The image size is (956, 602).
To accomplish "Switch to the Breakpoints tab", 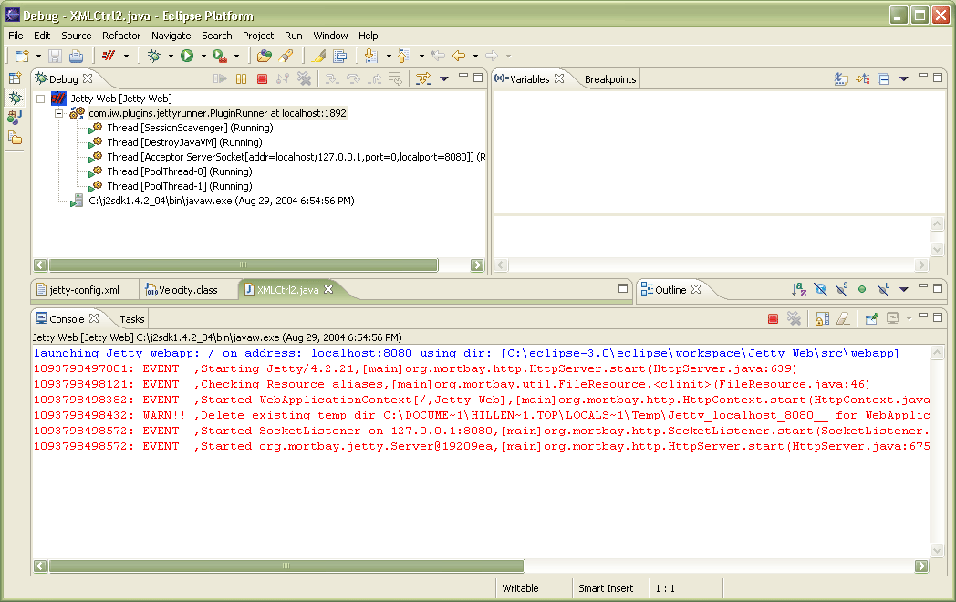I will 609,79.
